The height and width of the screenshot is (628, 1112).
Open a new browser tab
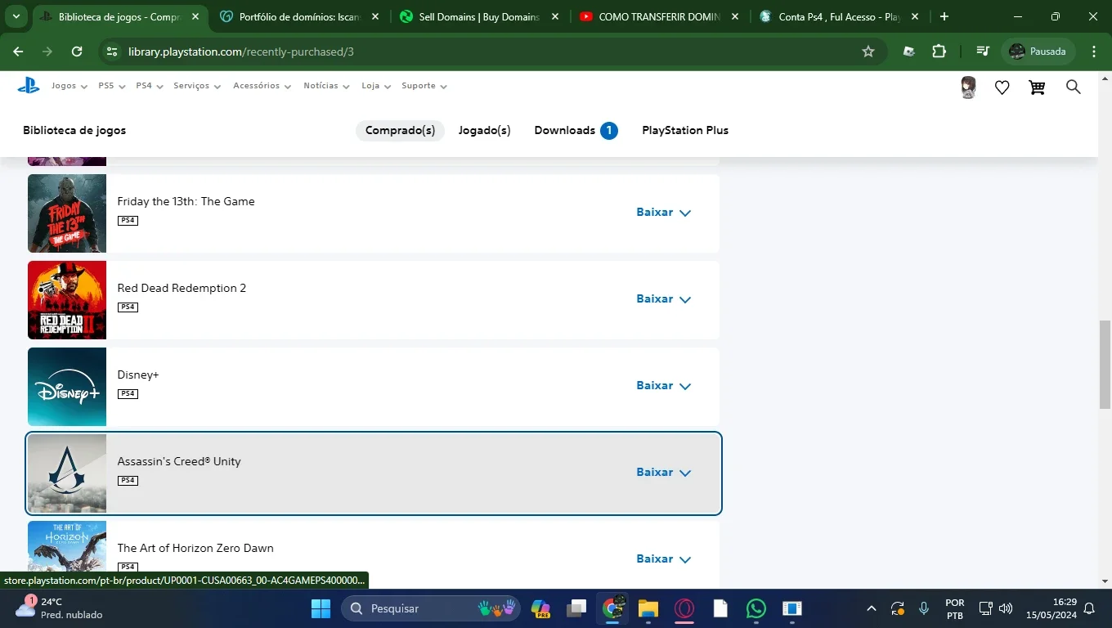click(944, 16)
